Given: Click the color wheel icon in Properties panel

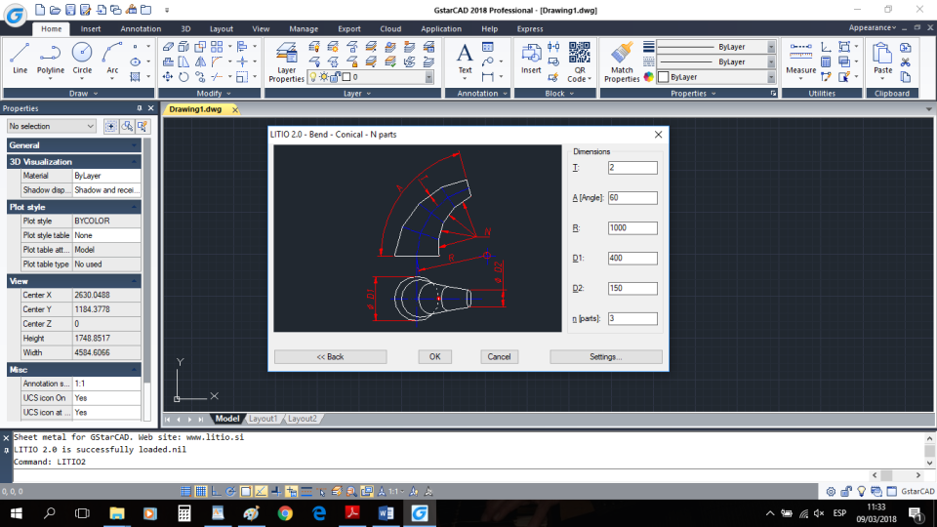Looking at the screenshot, I should click(649, 77).
